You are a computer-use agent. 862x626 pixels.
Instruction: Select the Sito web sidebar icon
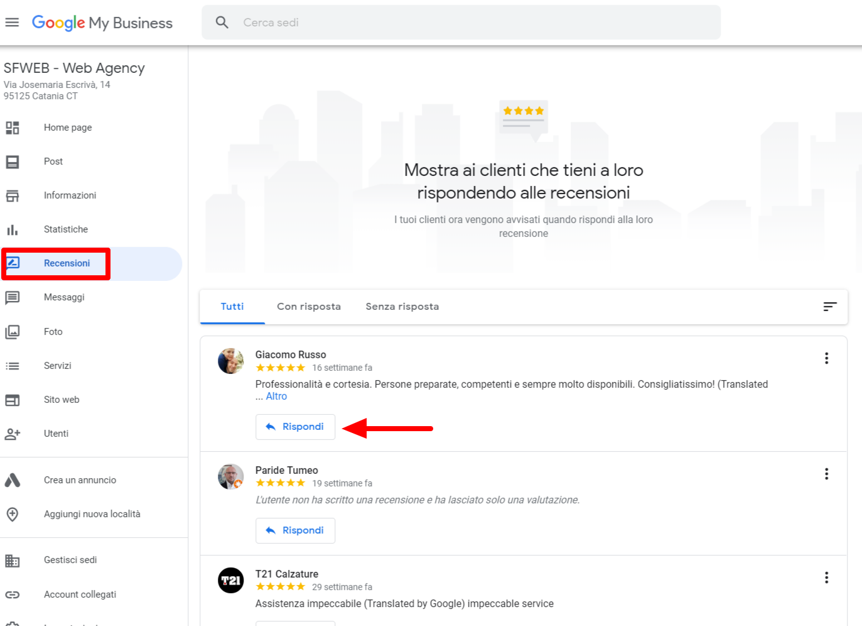13,399
